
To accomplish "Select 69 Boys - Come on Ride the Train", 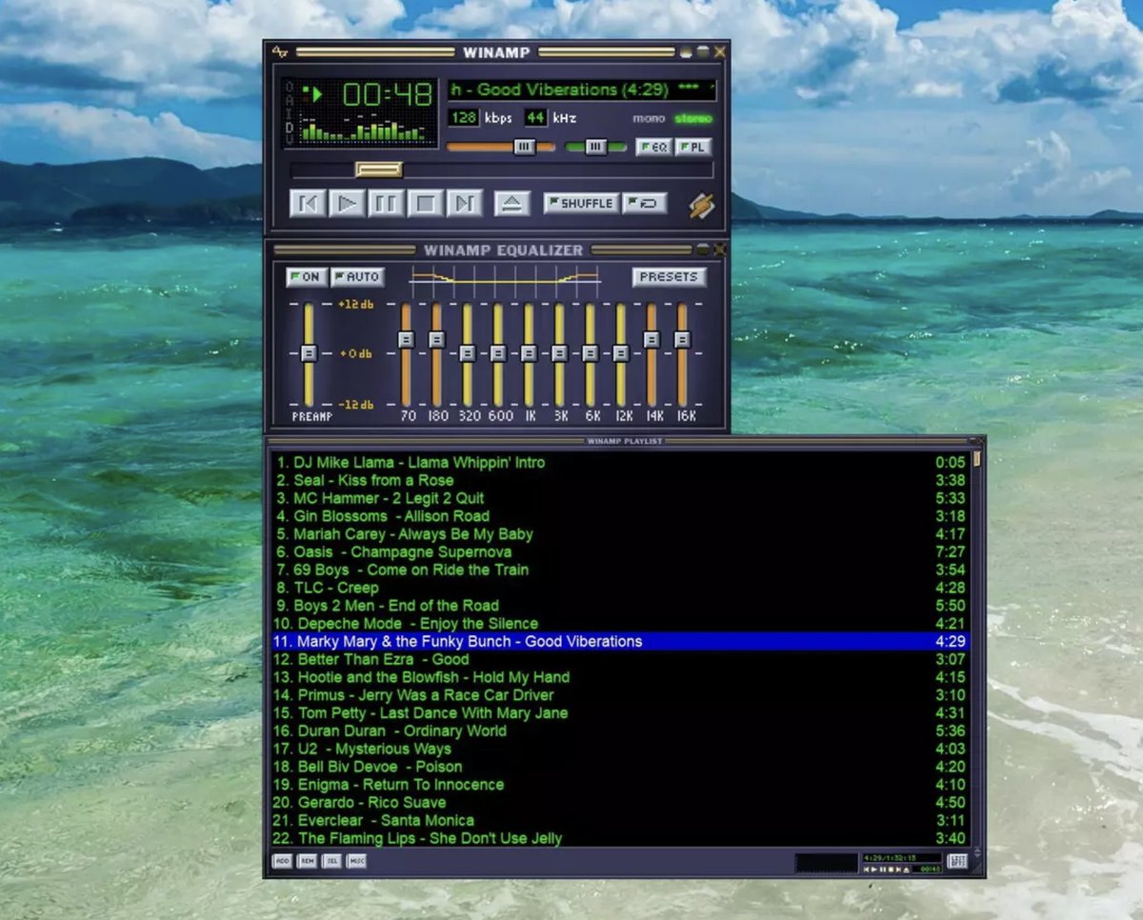I will [x=620, y=570].
